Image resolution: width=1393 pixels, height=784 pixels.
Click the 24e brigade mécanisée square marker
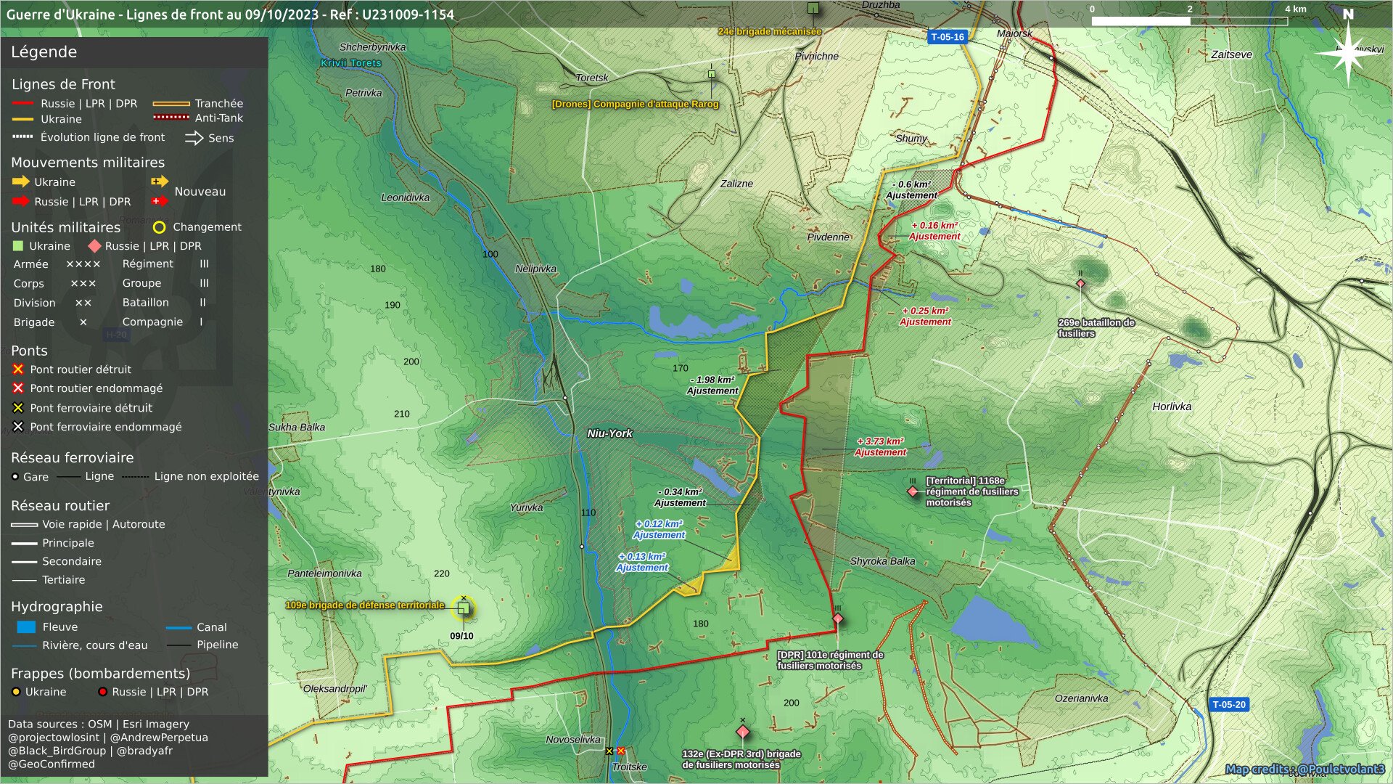[813, 8]
